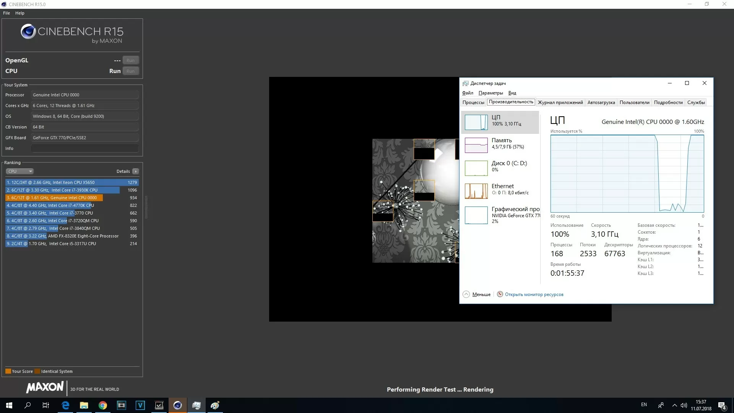Open Windows search magnifier icon

tap(28, 405)
